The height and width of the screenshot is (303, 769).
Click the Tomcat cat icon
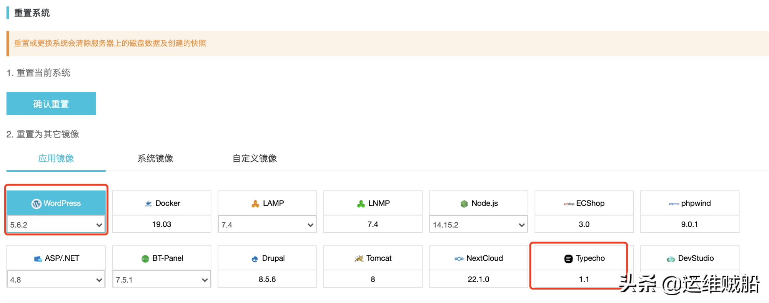[359, 259]
